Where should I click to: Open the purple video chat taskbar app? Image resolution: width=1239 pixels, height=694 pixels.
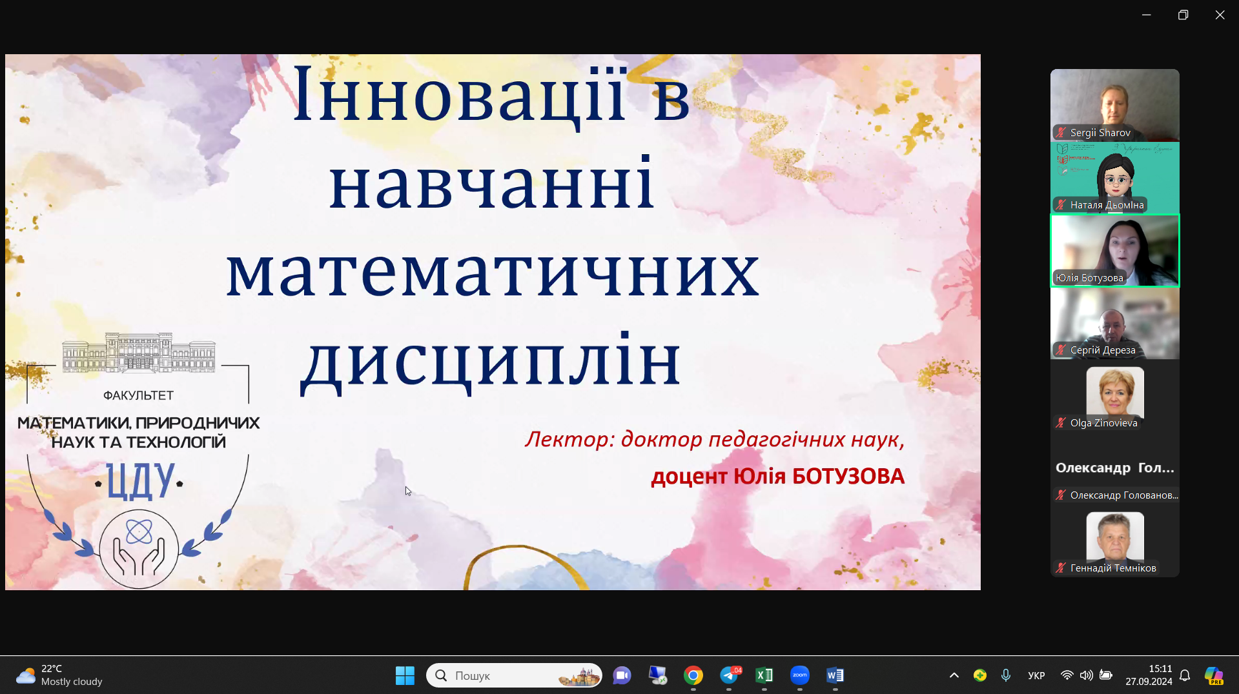[x=622, y=675]
